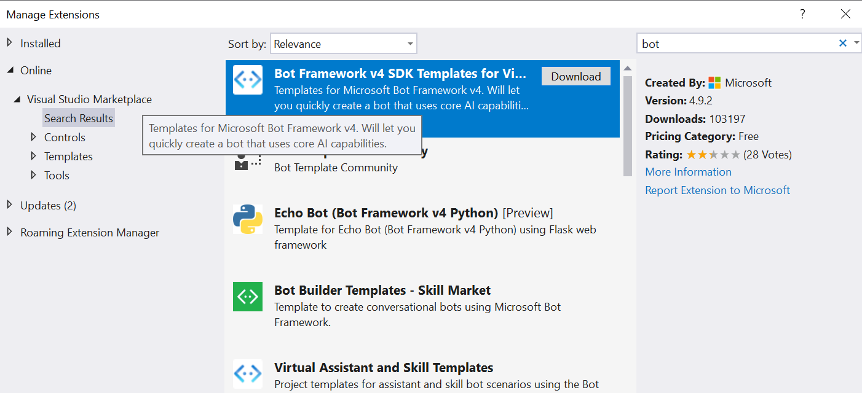The height and width of the screenshot is (393, 862).
Task: Click the Bot Framework v4 SDK Templates extension icon
Action: [248, 79]
